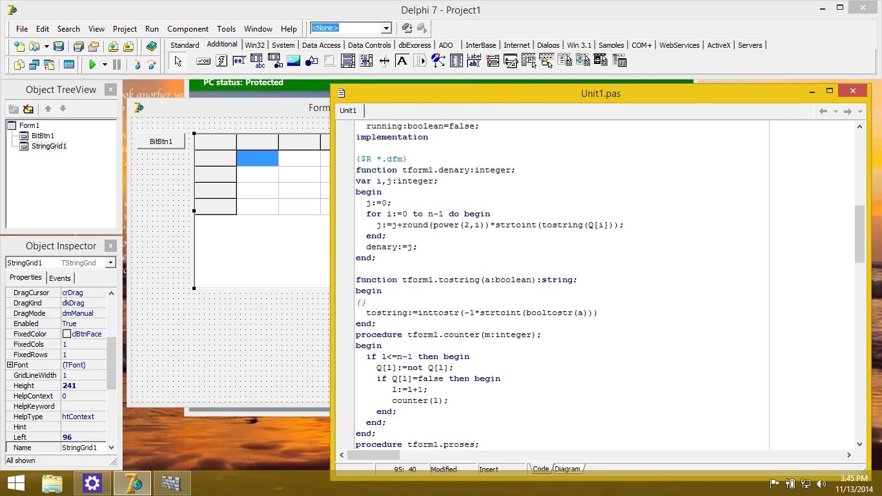The image size is (882, 496).
Task: Click the View Form toolbar icon
Action: pos(34,65)
